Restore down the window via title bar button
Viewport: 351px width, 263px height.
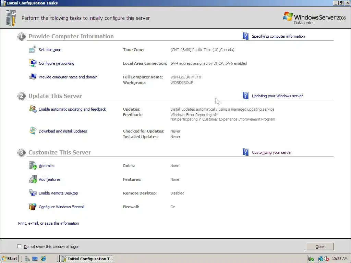click(x=341, y=3)
